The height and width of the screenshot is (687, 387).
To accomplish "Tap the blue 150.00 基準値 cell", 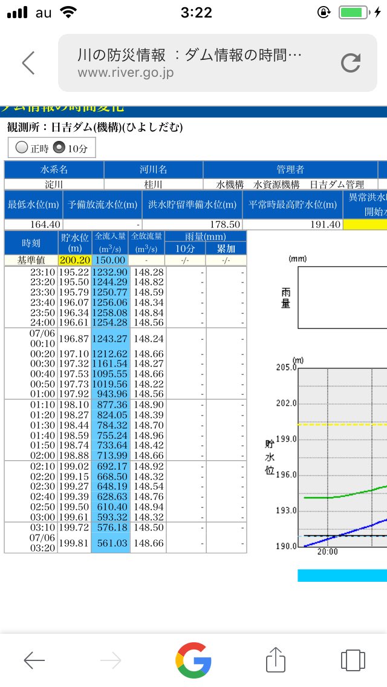I will click(x=111, y=260).
